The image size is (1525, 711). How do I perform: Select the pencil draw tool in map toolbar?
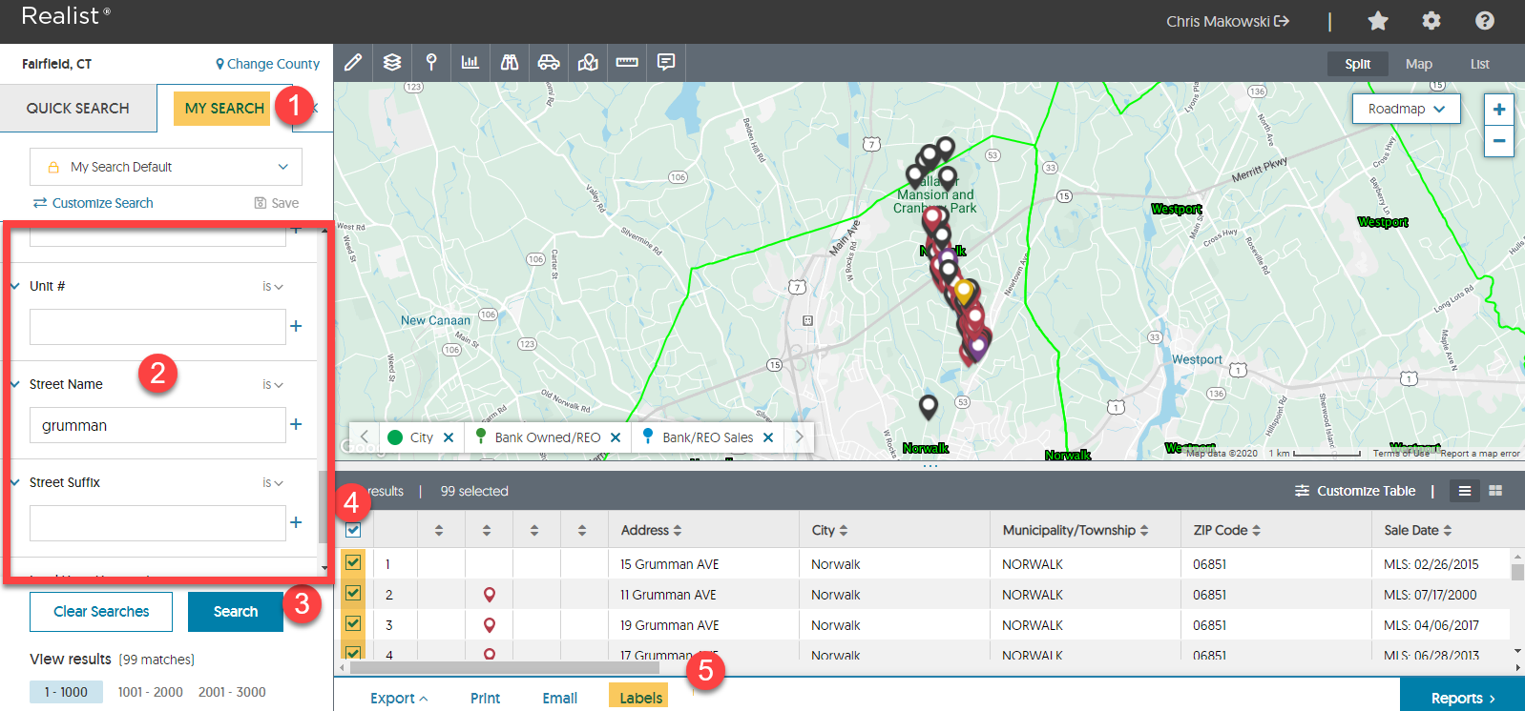[x=353, y=63]
